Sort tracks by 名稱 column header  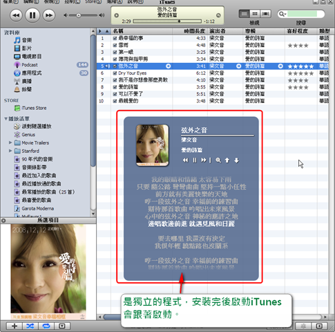pyautogui.click(x=142, y=31)
